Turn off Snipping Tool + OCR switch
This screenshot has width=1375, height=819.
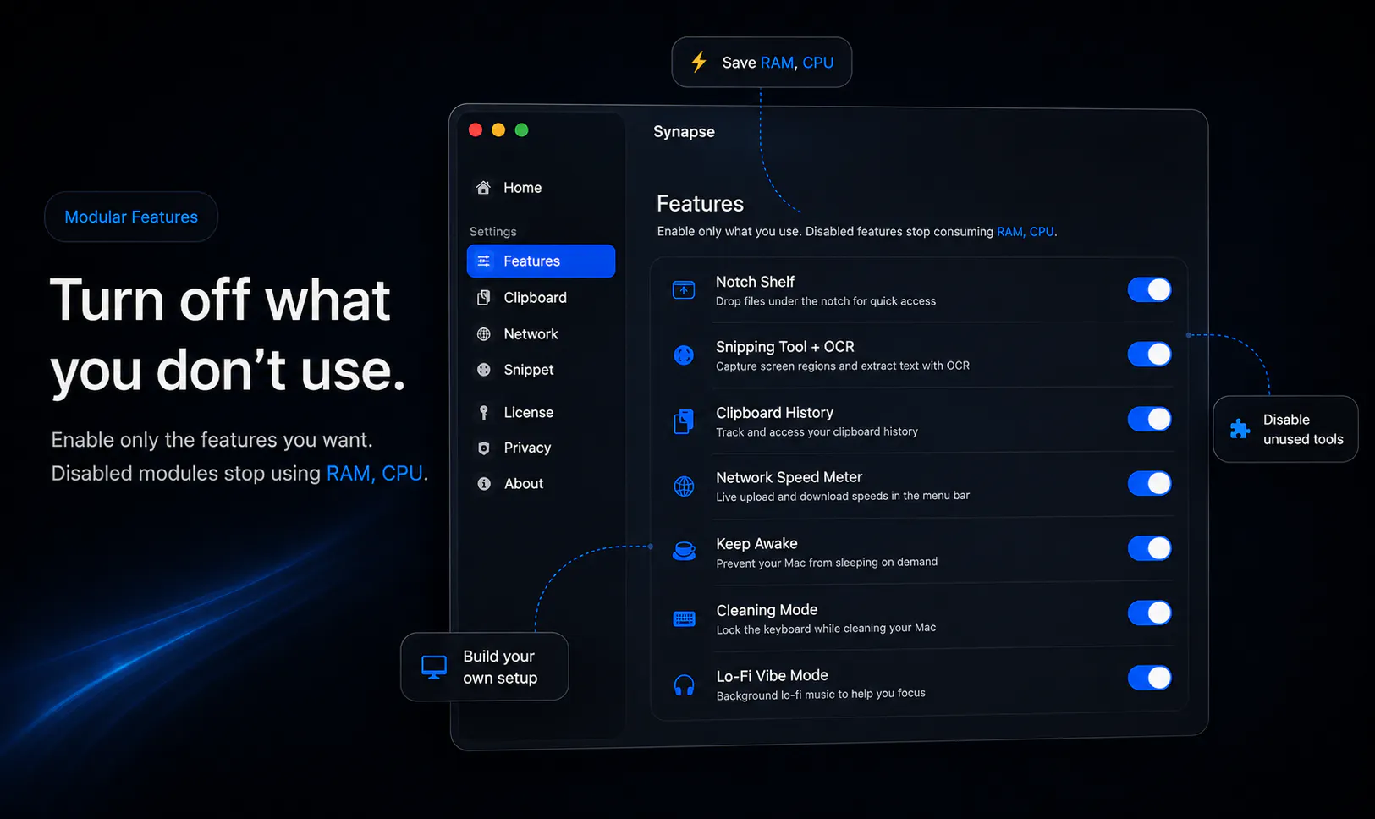(x=1149, y=354)
